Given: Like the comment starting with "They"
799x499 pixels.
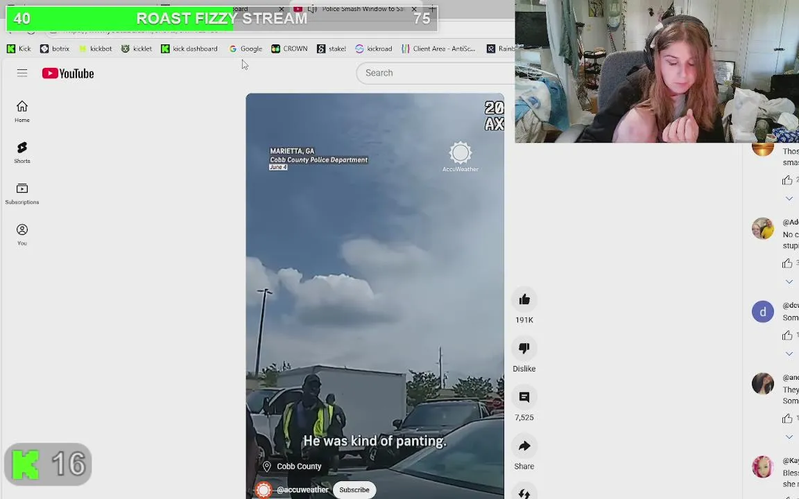Looking at the screenshot, I should [787, 419].
